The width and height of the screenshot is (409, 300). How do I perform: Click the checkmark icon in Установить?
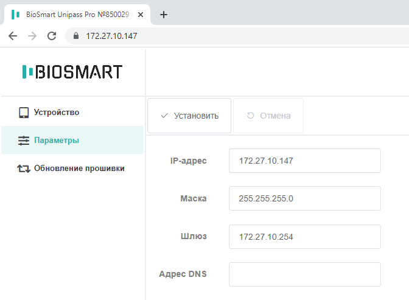tap(164, 116)
